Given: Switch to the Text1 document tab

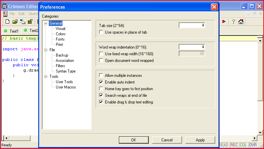Looking at the screenshot, I should click(11, 31).
